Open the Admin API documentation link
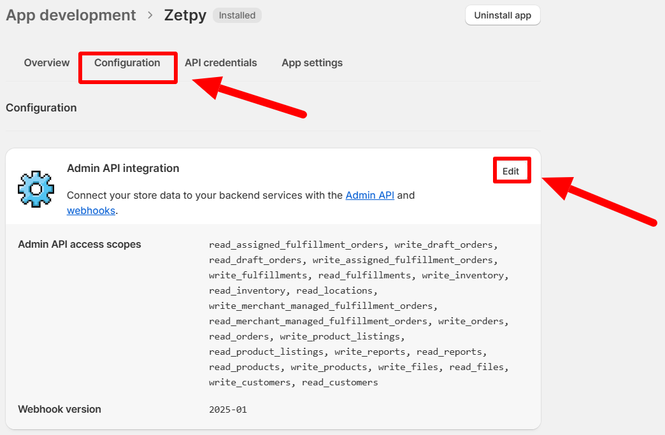Screen dimensions: 665x435 [370, 196]
